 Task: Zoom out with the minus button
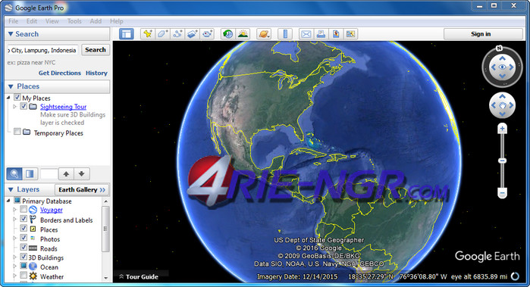point(502,193)
